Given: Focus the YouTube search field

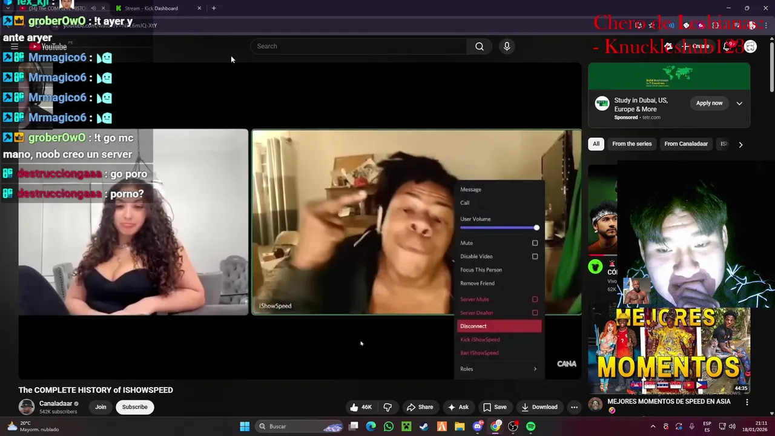Looking at the screenshot, I should [x=358, y=46].
